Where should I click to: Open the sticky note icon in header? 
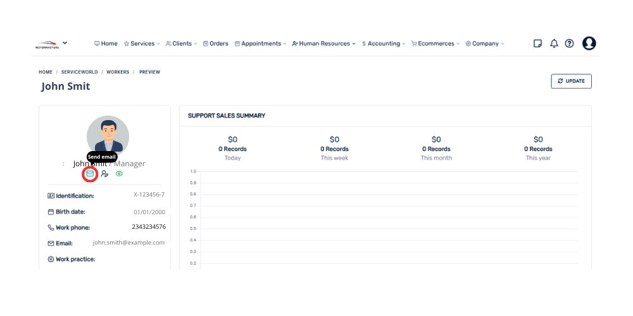click(x=538, y=44)
